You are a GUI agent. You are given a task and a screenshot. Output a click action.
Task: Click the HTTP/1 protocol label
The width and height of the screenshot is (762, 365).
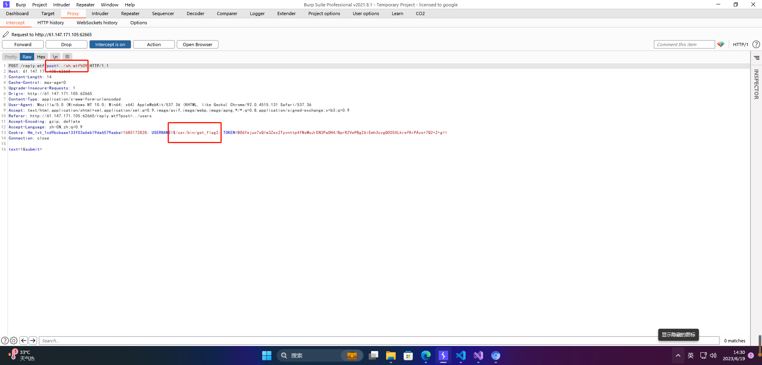(x=741, y=45)
